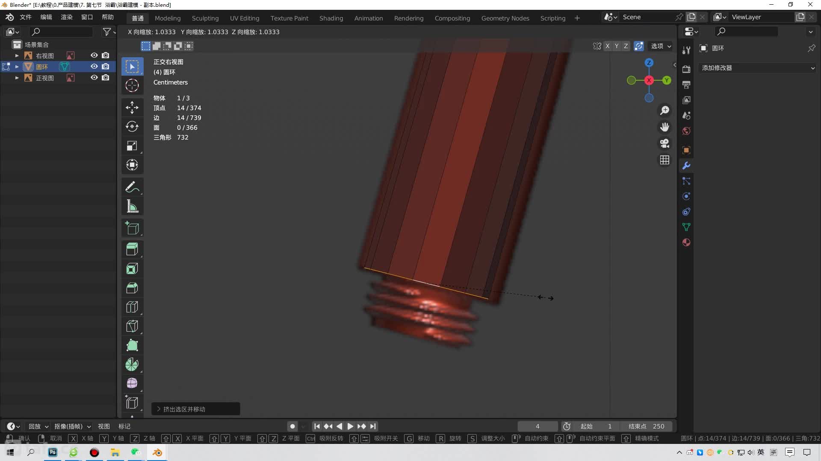Open the 选项 dropdown
This screenshot has height=461, width=821.
pyautogui.click(x=661, y=46)
